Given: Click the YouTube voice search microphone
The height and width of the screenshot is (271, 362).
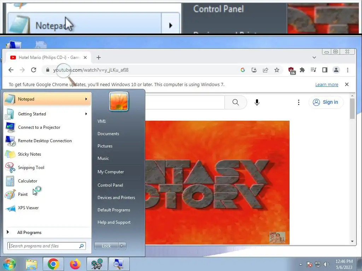Looking at the screenshot, I should coord(257,102).
